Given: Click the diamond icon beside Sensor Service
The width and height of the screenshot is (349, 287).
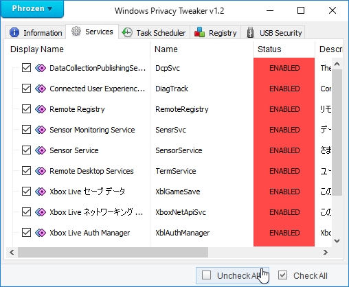Looking at the screenshot, I should click(41, 150).
